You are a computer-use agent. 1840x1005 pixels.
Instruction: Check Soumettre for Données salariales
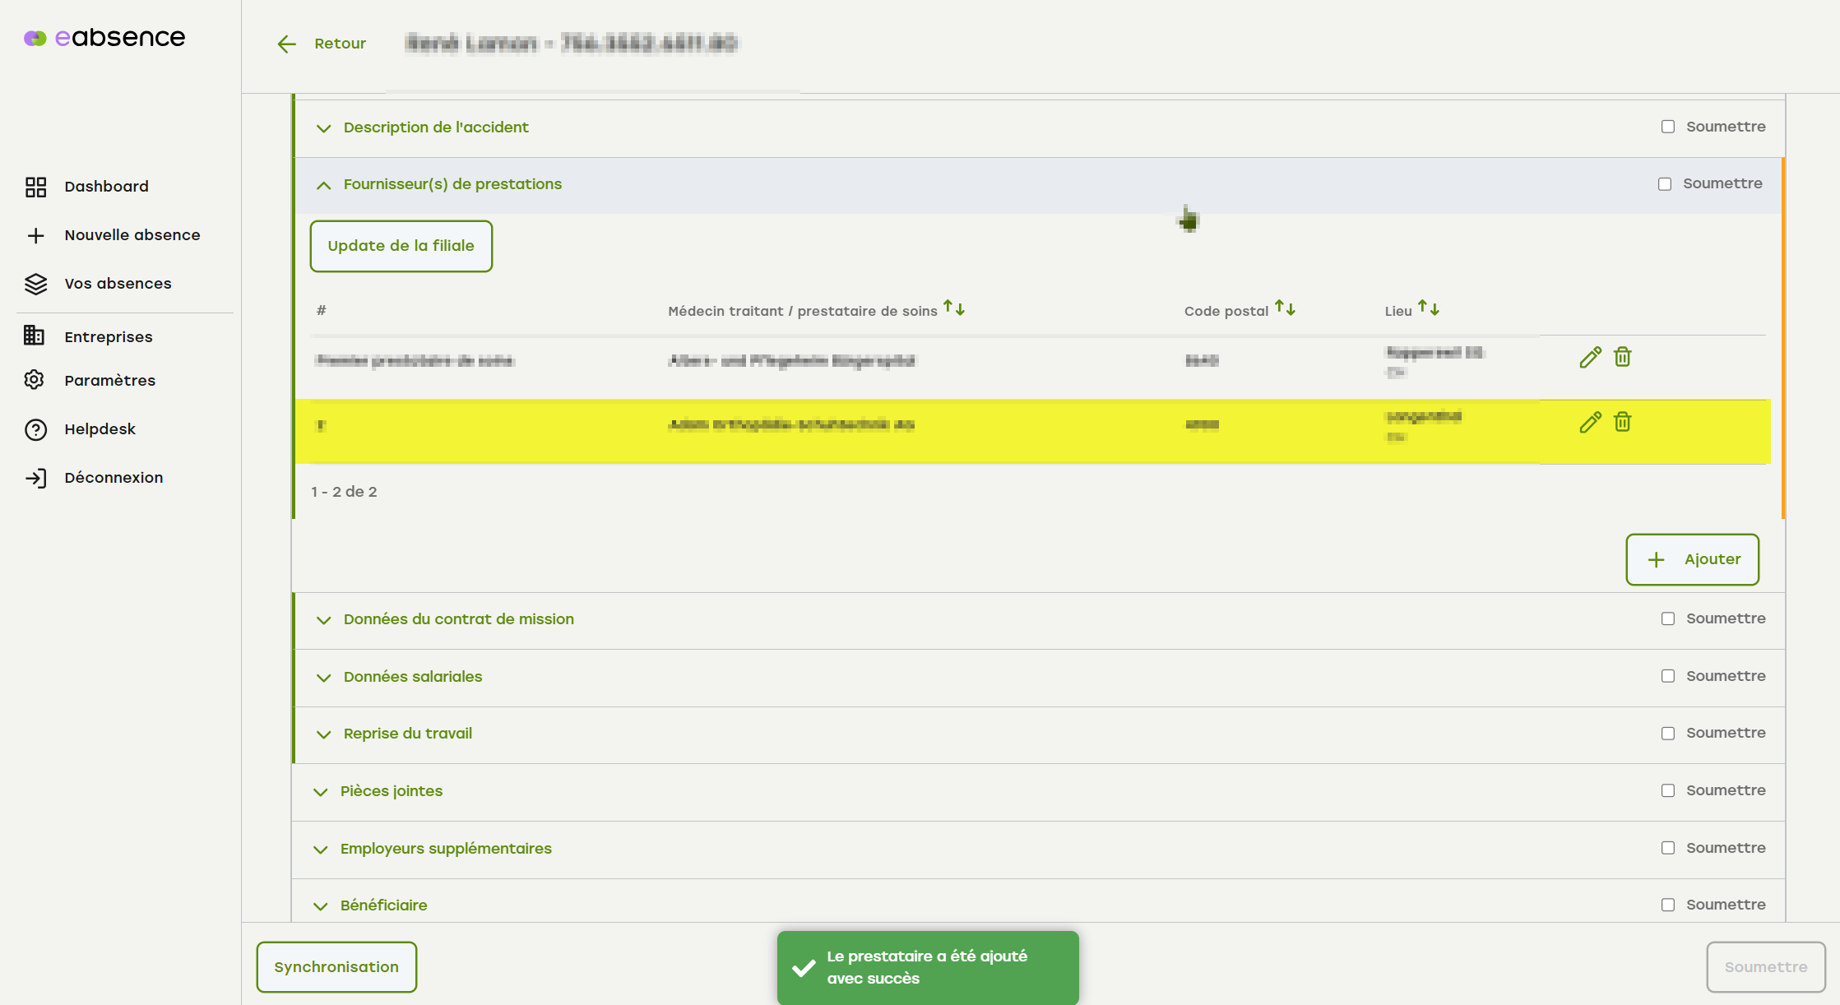click(1667, 676)
